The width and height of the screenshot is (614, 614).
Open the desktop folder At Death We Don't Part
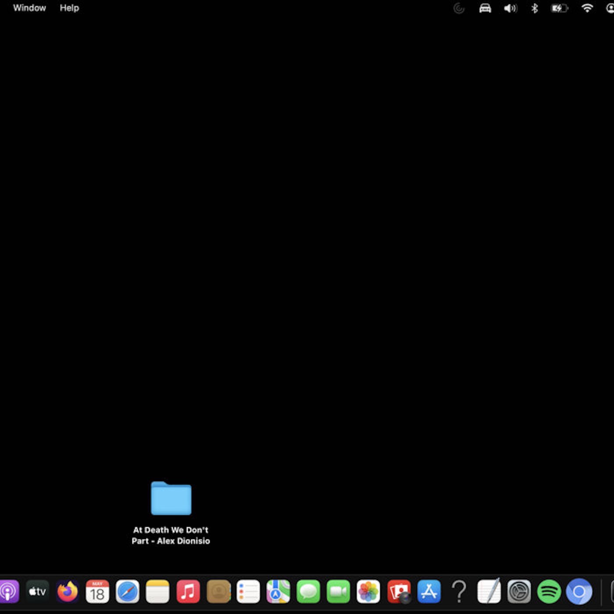[171, 499]
